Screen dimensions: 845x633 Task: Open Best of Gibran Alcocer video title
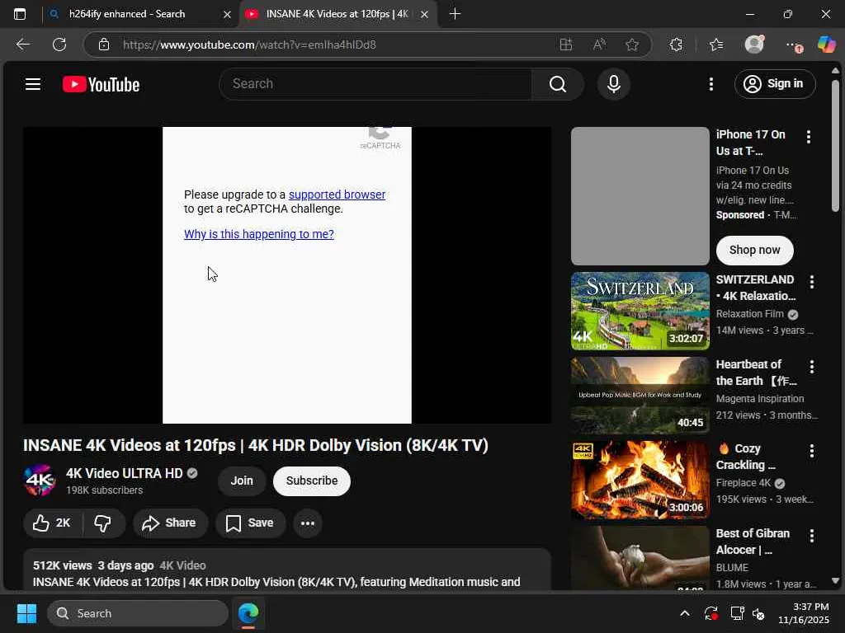coord(753,542)
